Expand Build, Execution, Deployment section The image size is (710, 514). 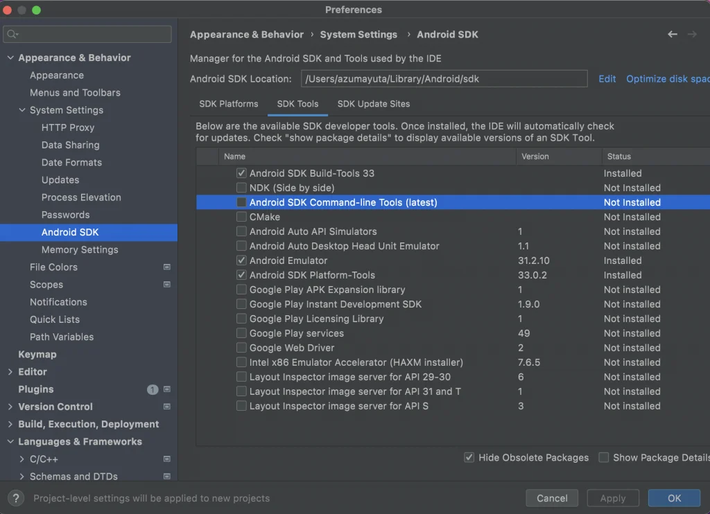pos(10,424)
